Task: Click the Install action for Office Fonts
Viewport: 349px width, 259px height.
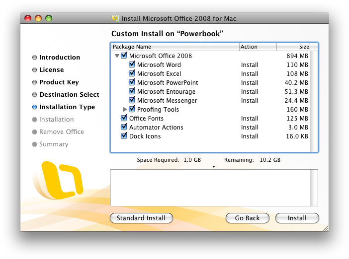Action: (250, 119)
